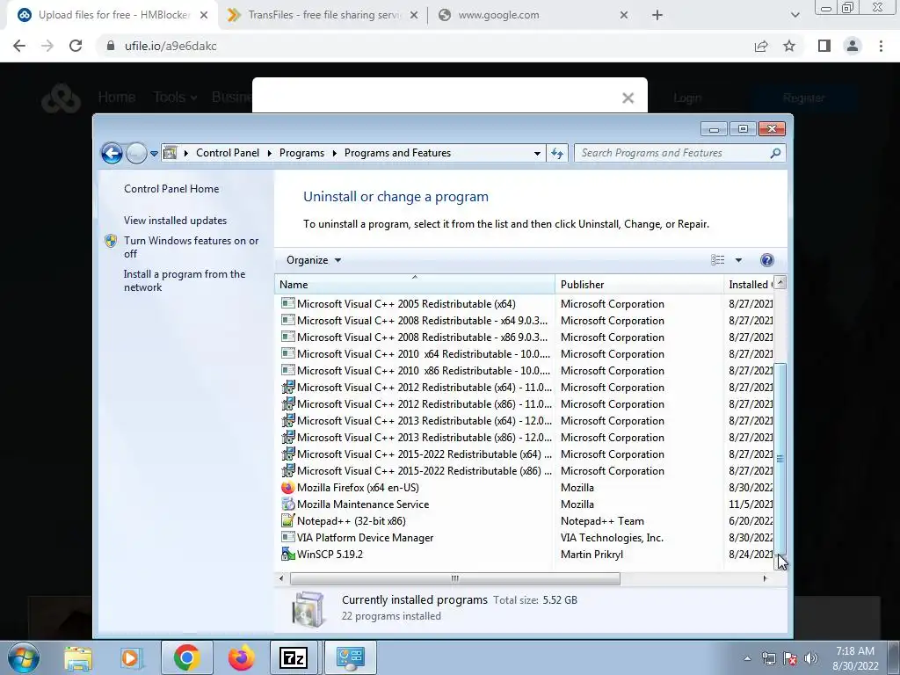This screenshot has width=900, height=675.
Task: Click the horizontal scrollbar thumb of the list
Action: (454, 578)
